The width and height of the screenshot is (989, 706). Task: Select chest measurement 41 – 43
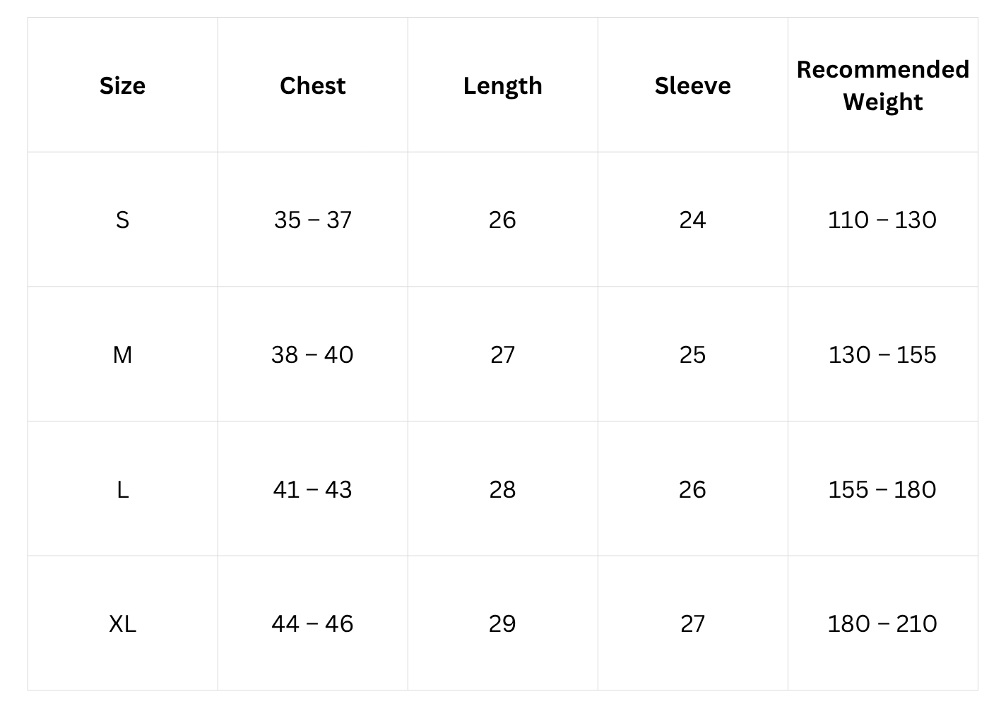tap(312, 489)
